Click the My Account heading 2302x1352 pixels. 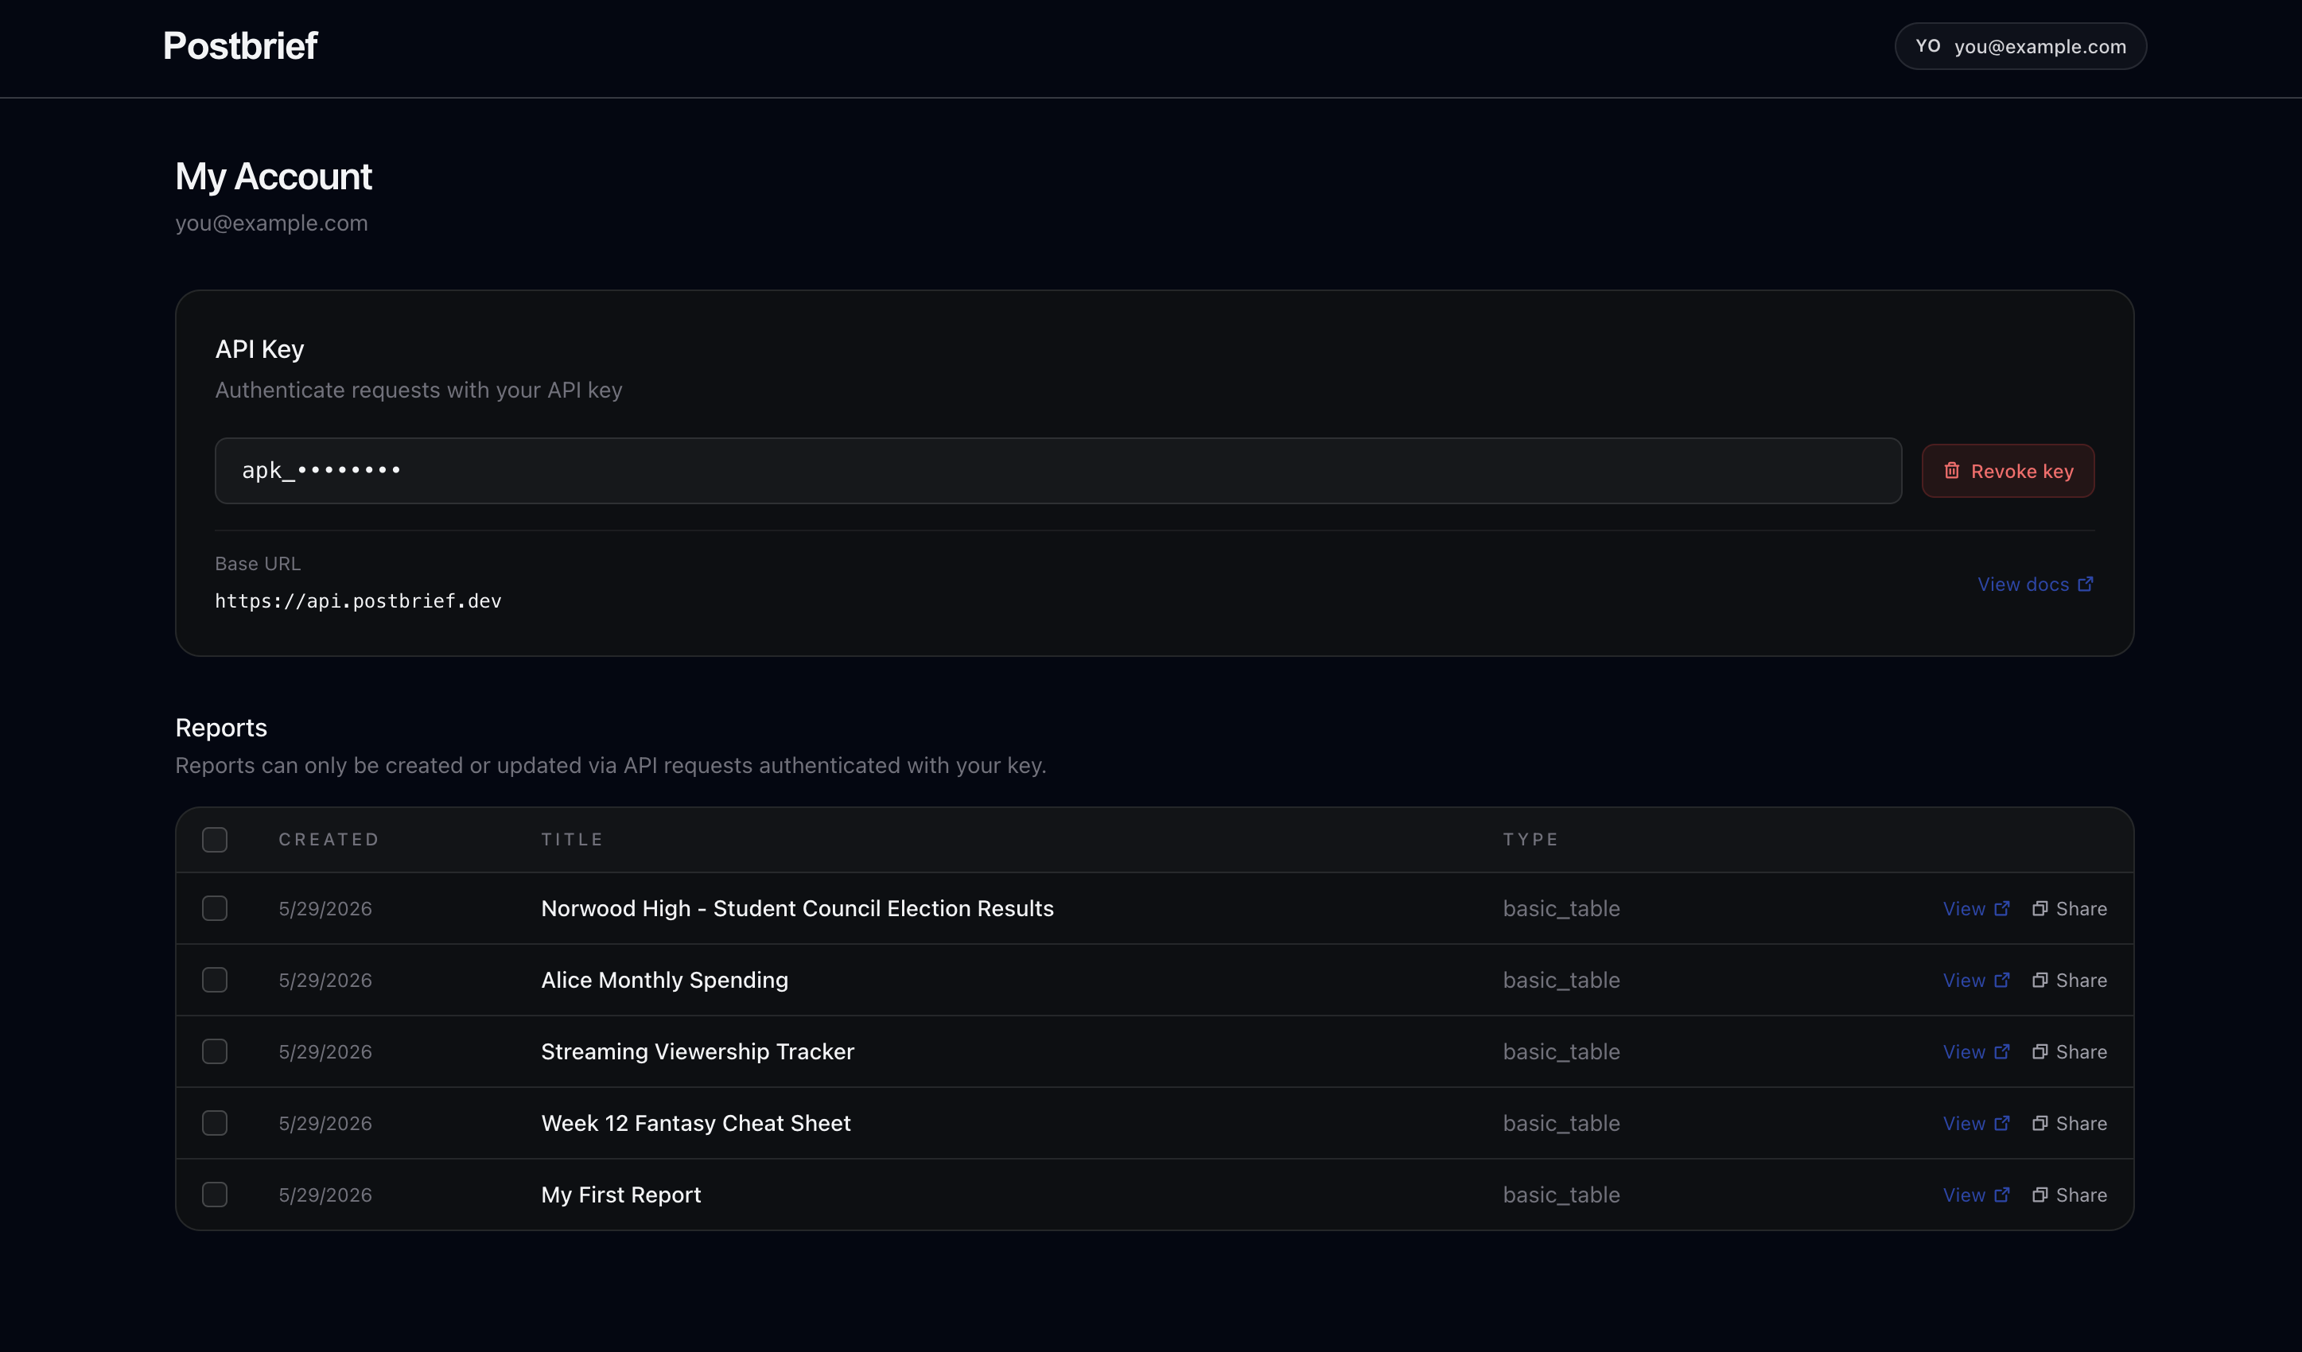[273, 177]
